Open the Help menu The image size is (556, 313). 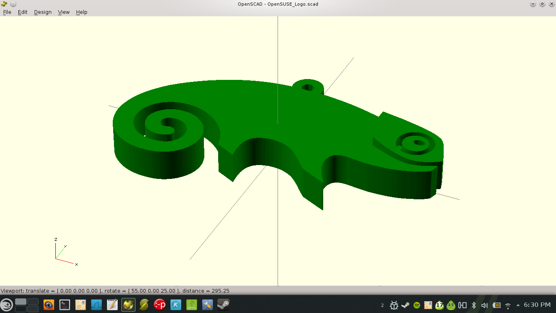81,12
